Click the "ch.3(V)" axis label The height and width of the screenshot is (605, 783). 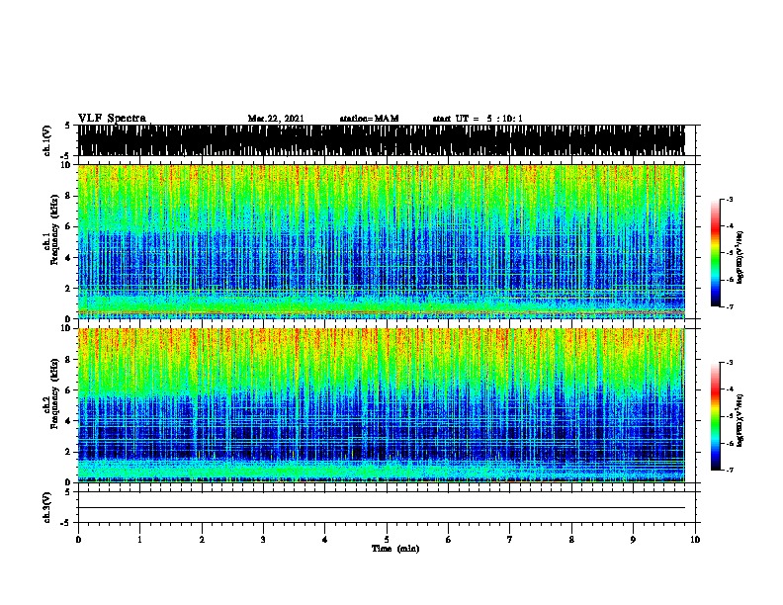point(46,507)
